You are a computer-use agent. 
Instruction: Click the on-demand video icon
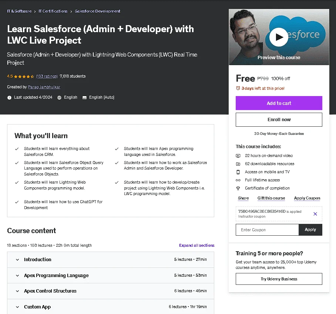[x=238, y=156]
